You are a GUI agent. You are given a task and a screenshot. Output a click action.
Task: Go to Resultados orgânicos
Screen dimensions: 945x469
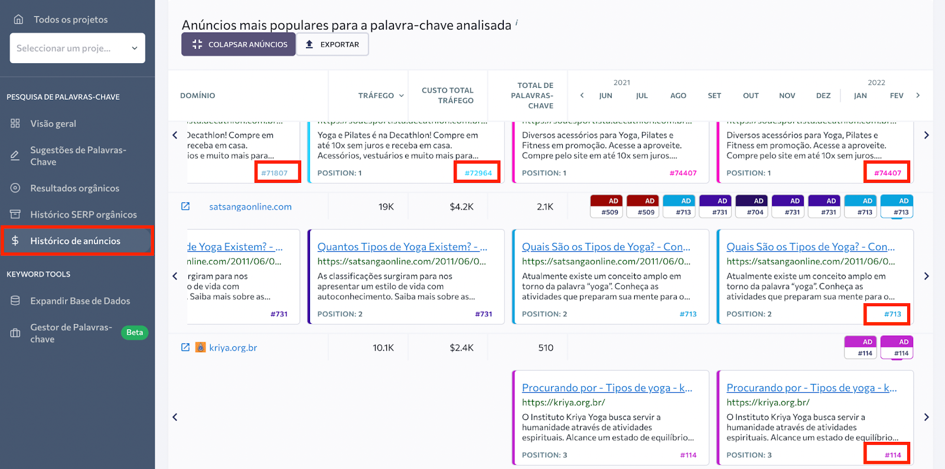74,188
